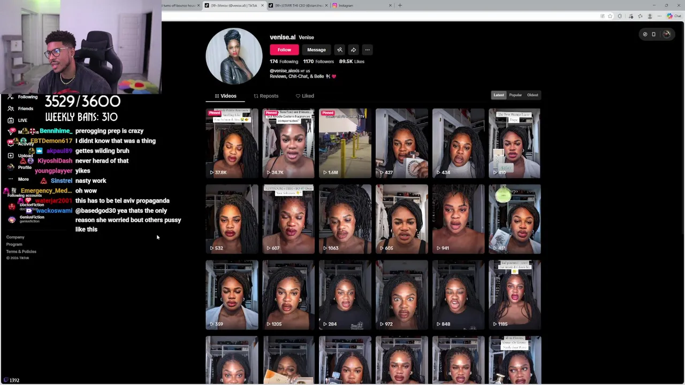
Task: Open Friends in TikTok sidebar
Action: pos(25,109)
